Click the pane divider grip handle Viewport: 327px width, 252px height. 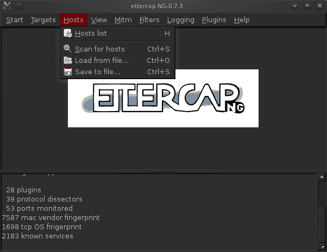tap(165, 172)
